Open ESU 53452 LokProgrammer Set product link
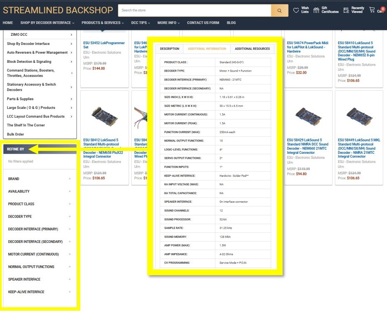Screen dimensions: 387x311 104,45
